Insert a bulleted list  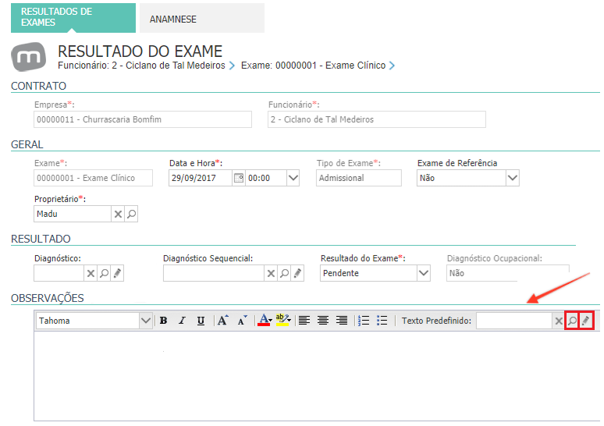point(382,321)
